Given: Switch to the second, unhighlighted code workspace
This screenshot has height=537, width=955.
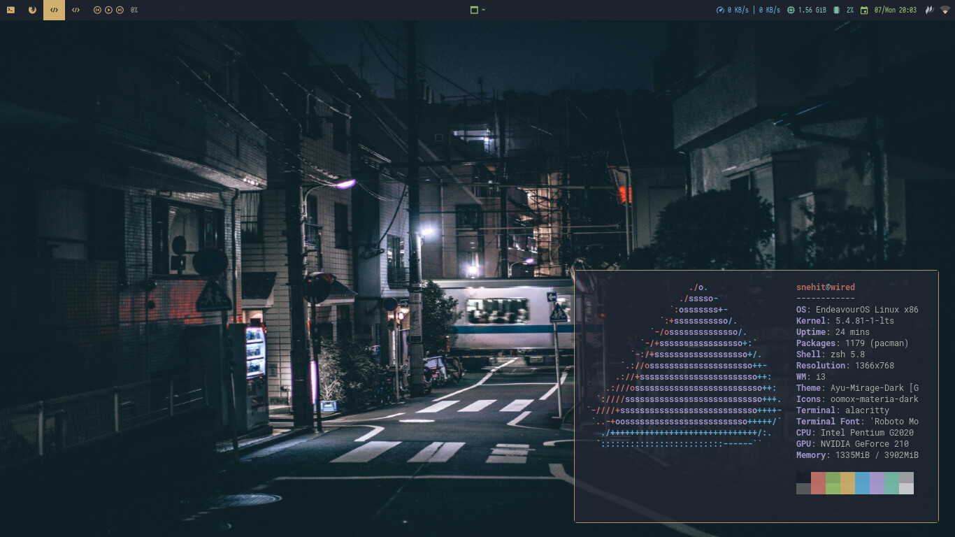Looking at the screenshot, I should click(76, 10).
